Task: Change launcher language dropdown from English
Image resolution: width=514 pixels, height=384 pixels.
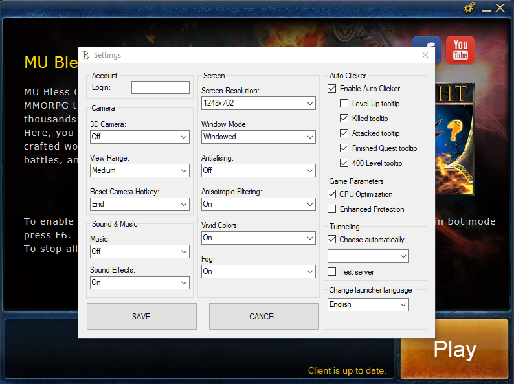Action: [x=368, y=304]
